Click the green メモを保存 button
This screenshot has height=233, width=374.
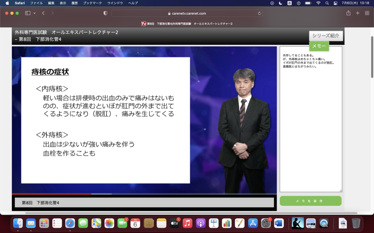tap(310, 201)
